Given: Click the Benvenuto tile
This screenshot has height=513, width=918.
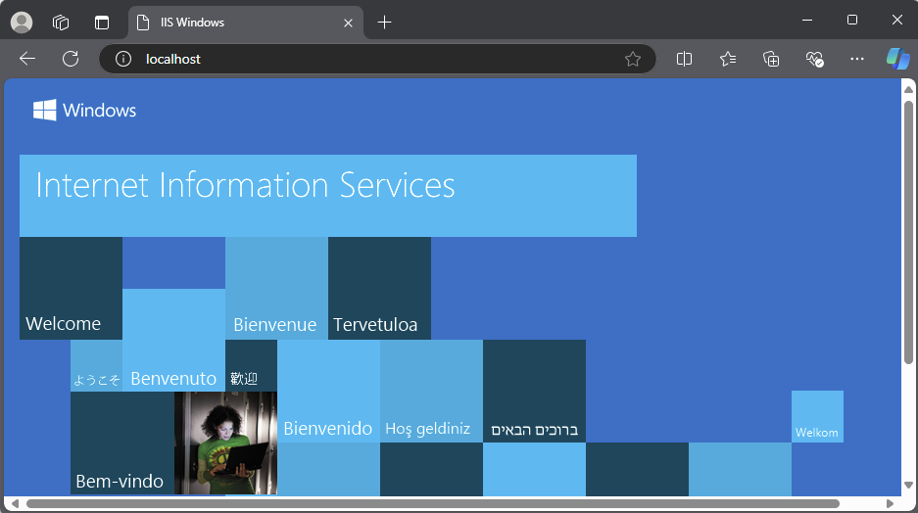Looking at the screenshot, I should (173, 340).
